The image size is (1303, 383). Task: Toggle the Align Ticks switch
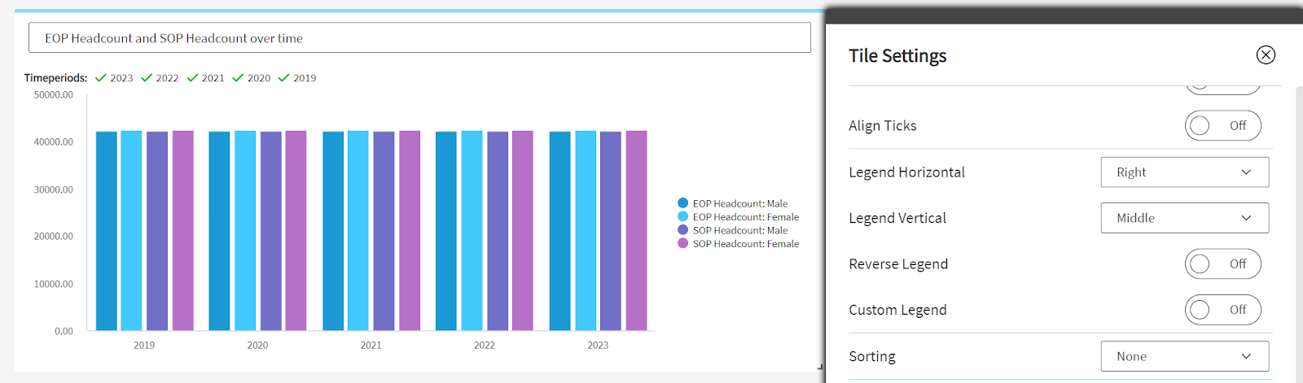[x=1222, y=126]
